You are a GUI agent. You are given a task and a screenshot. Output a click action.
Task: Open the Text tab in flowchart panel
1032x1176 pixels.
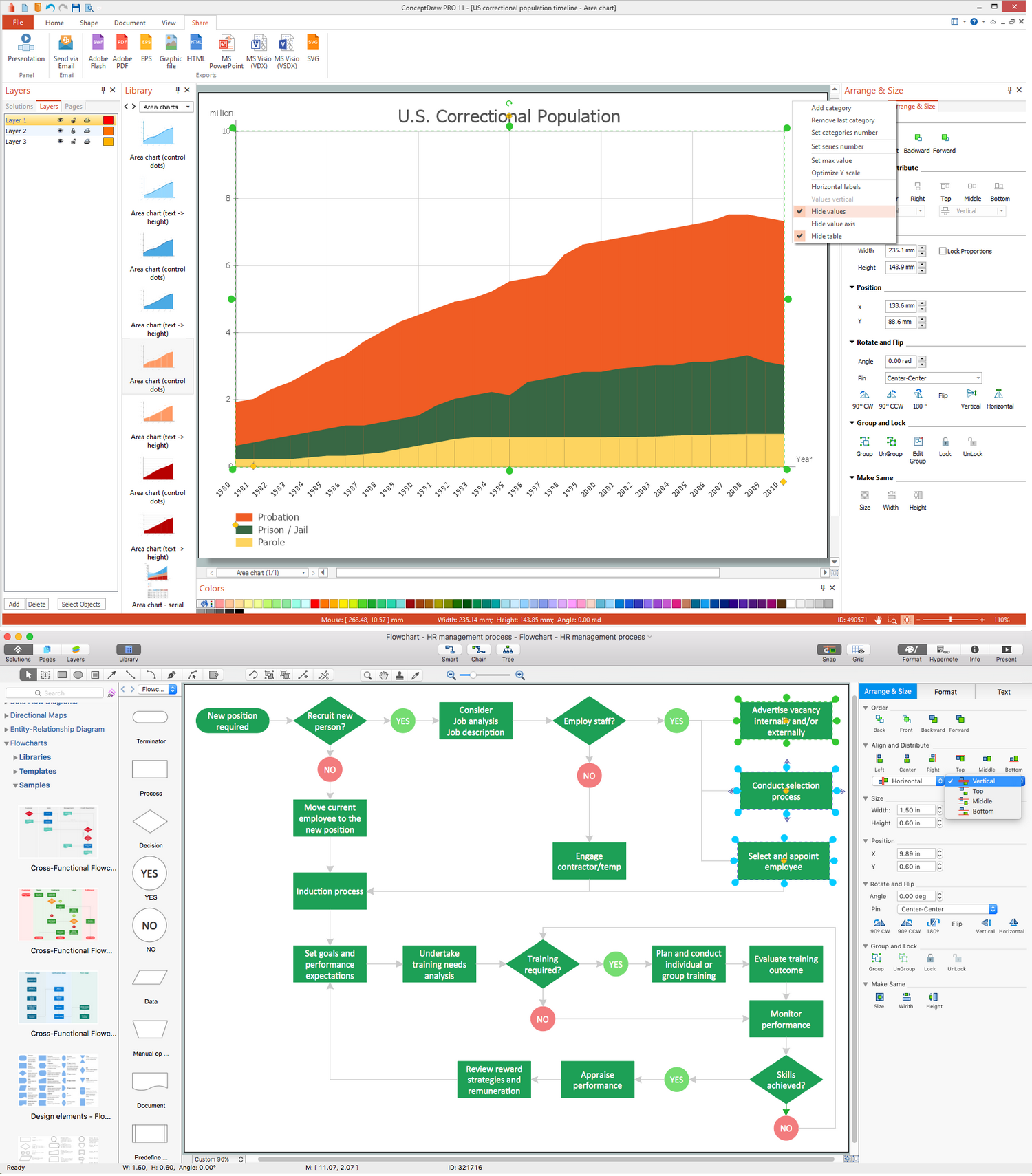click(1004, 692)
